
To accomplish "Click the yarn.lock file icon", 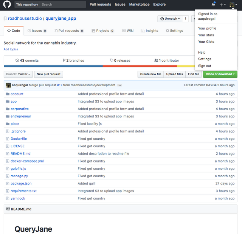I will [x=8, y=198].
